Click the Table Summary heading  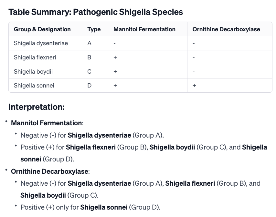(96, 12)
